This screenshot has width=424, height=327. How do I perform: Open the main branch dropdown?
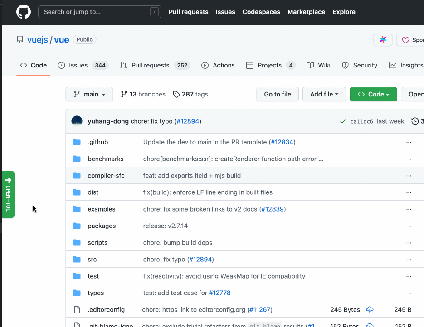pos(89,94)
